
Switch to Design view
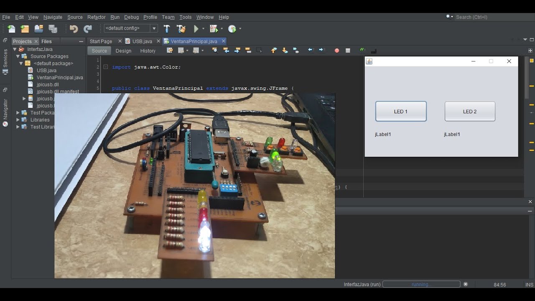coord(123,51)
